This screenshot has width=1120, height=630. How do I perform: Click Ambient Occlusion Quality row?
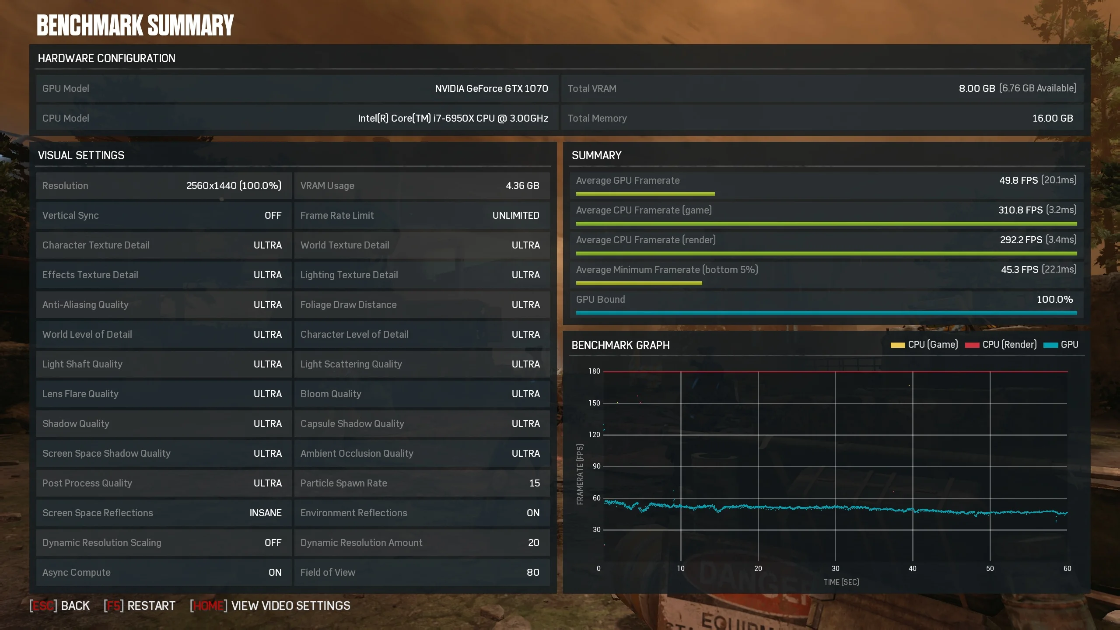coord(422,453)
